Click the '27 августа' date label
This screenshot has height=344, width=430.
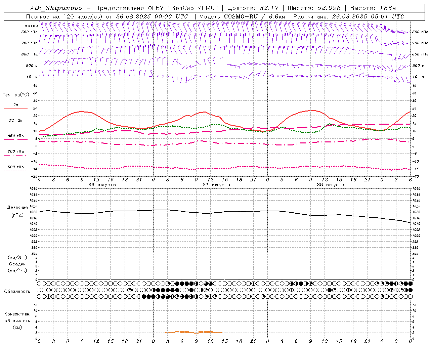[216, 185]
